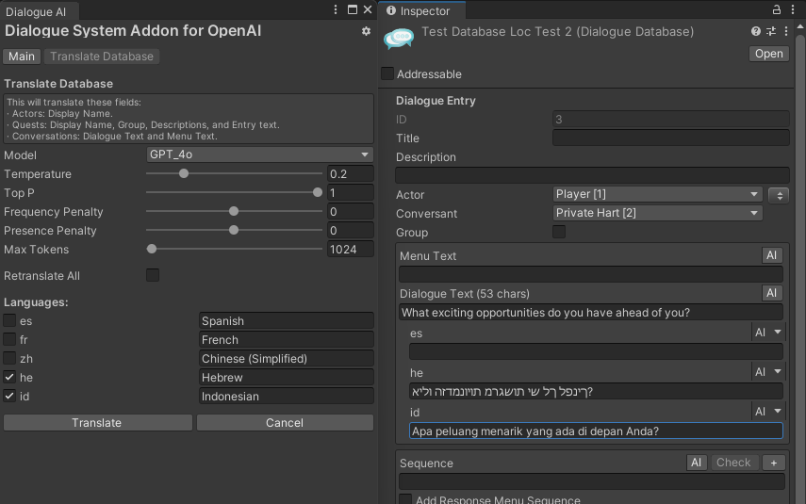
Task: Click the id translation text field
Action: 597,431
